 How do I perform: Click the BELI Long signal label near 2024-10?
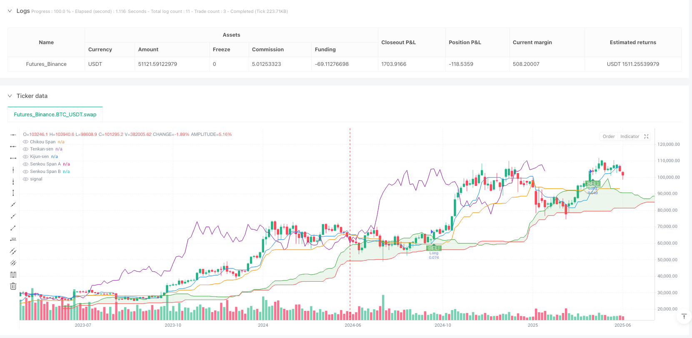pos(434,248)
